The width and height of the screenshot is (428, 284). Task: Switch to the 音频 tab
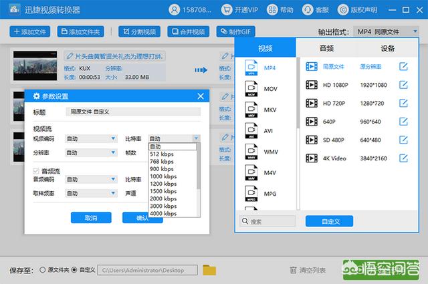pos(327,49)
